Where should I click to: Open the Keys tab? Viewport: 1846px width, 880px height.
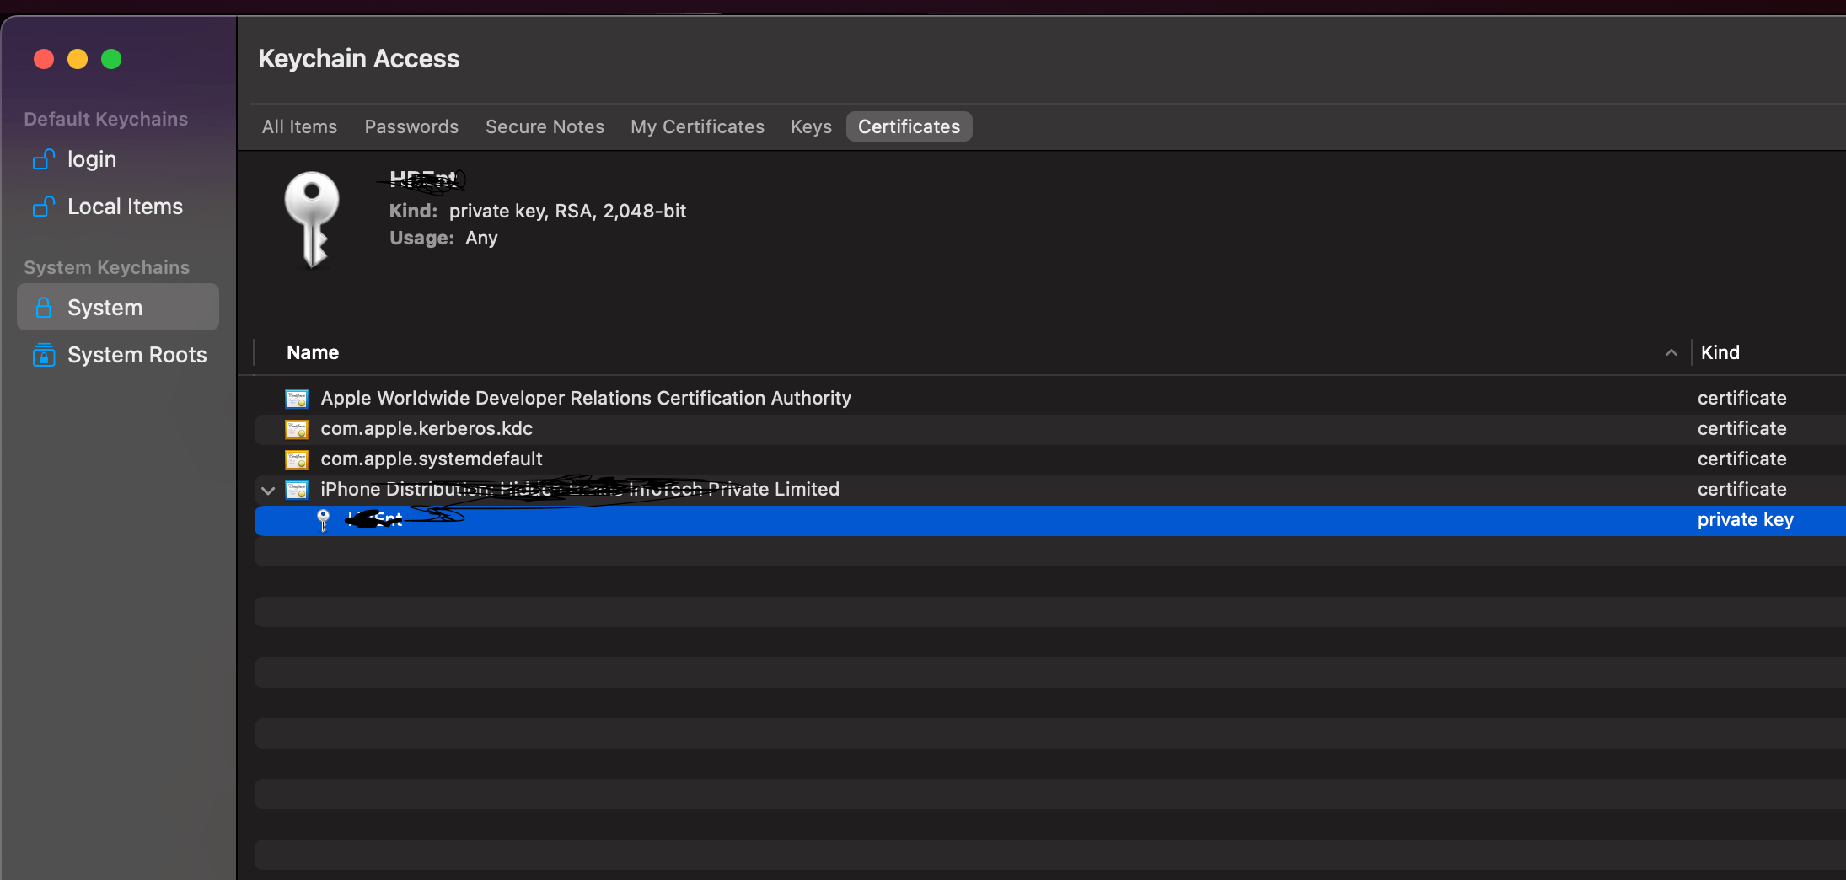pyautogui.click(x=811, y=126)
